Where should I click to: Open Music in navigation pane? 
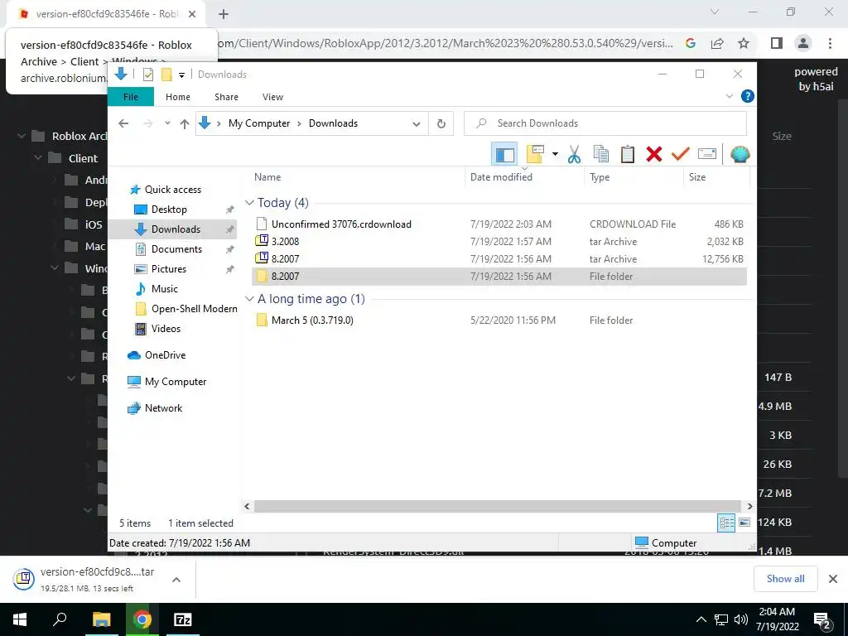coord(165,289)
